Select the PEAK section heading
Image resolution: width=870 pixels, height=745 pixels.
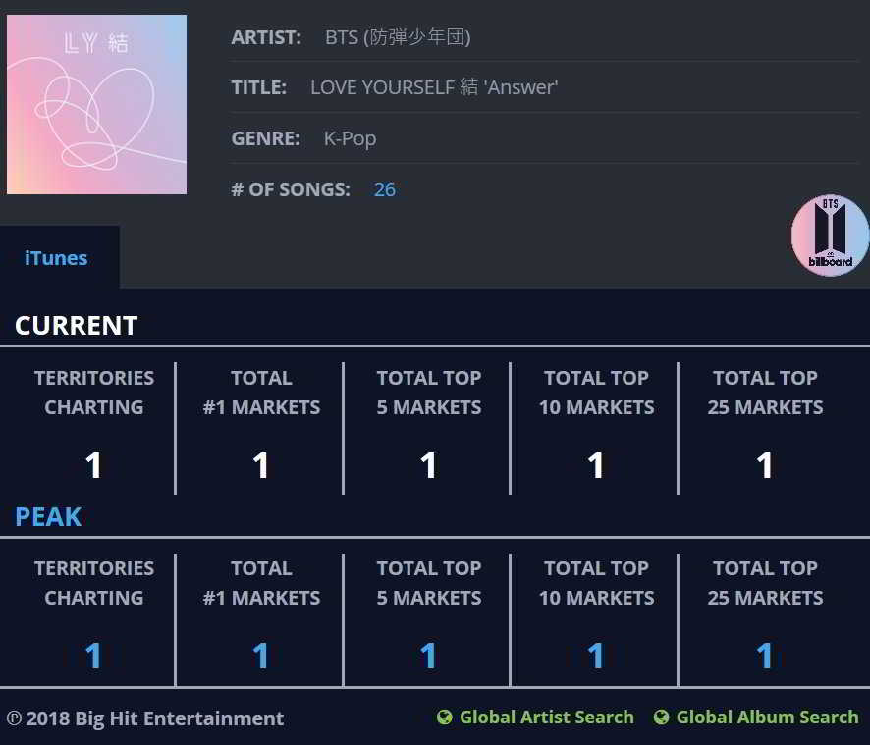(x=48, y=516)
